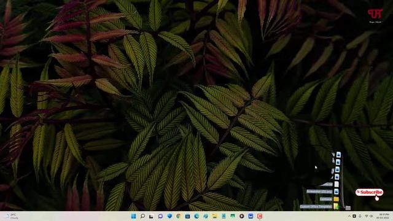Click the volume speaker icon in tray
Viewport: 393px width, 221px height.
(371, 216)
